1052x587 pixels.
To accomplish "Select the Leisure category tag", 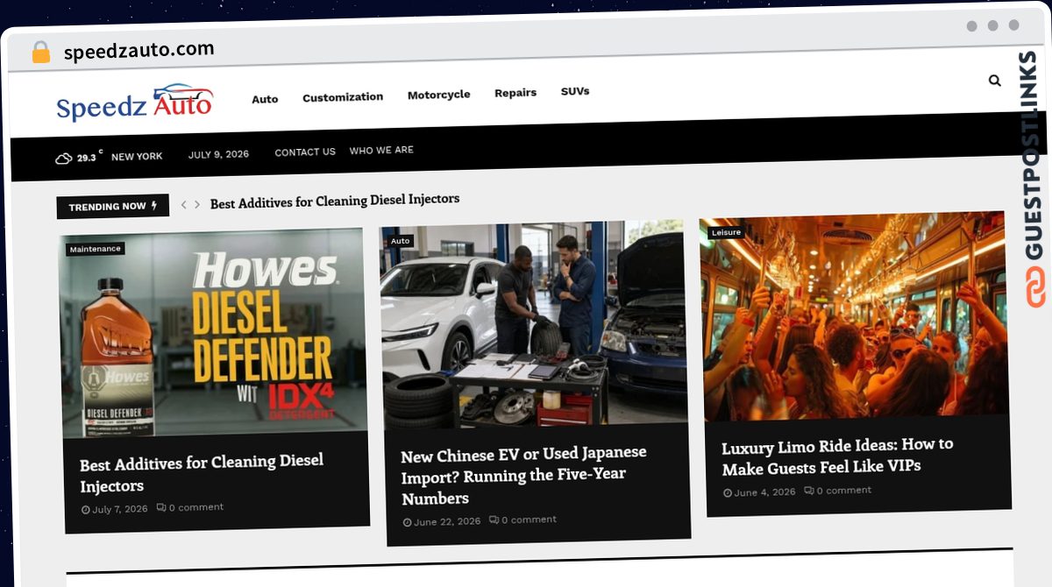I will [726, 233].
